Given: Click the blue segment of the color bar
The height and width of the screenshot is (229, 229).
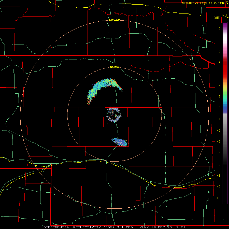Looking at the screenshot, I should (x=225, y=109).
